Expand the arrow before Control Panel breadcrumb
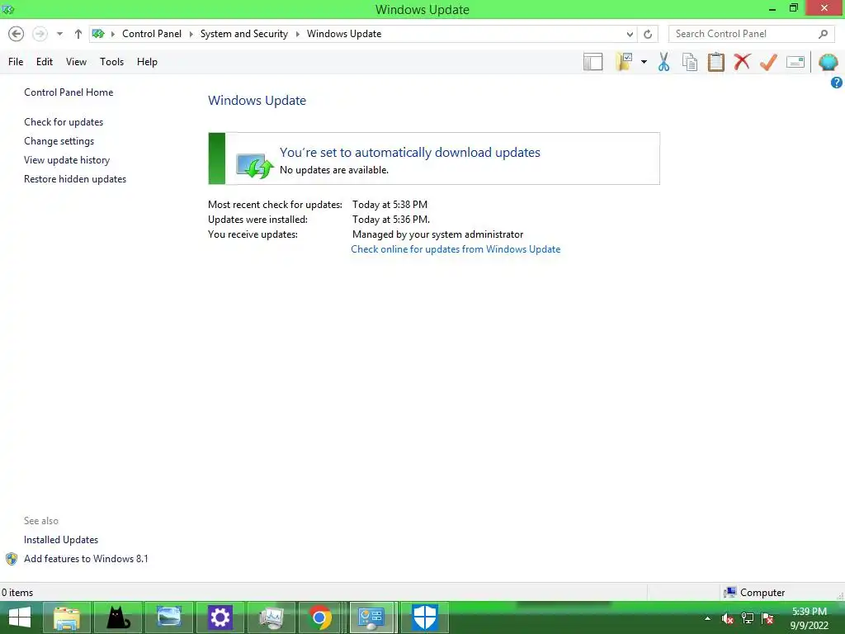 pos(112,34)
